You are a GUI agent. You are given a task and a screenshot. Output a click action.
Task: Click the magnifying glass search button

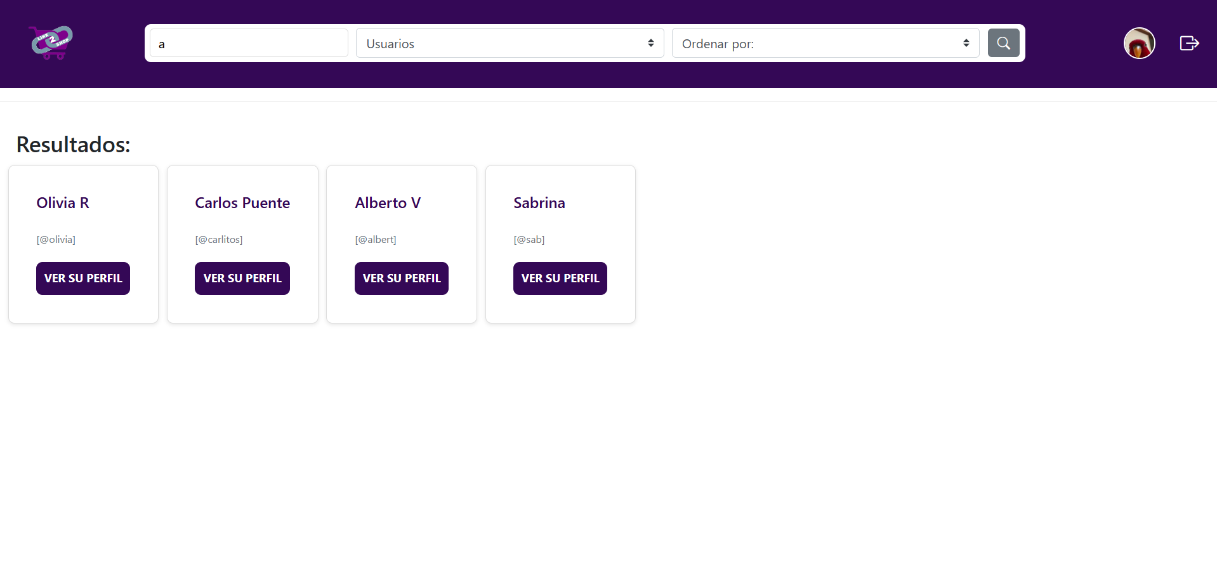point(1003,43)
